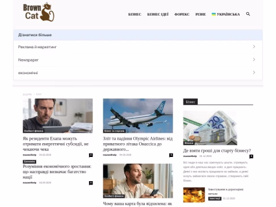
Task: Open the БІЗНЕС menu item
Action: 135,14
